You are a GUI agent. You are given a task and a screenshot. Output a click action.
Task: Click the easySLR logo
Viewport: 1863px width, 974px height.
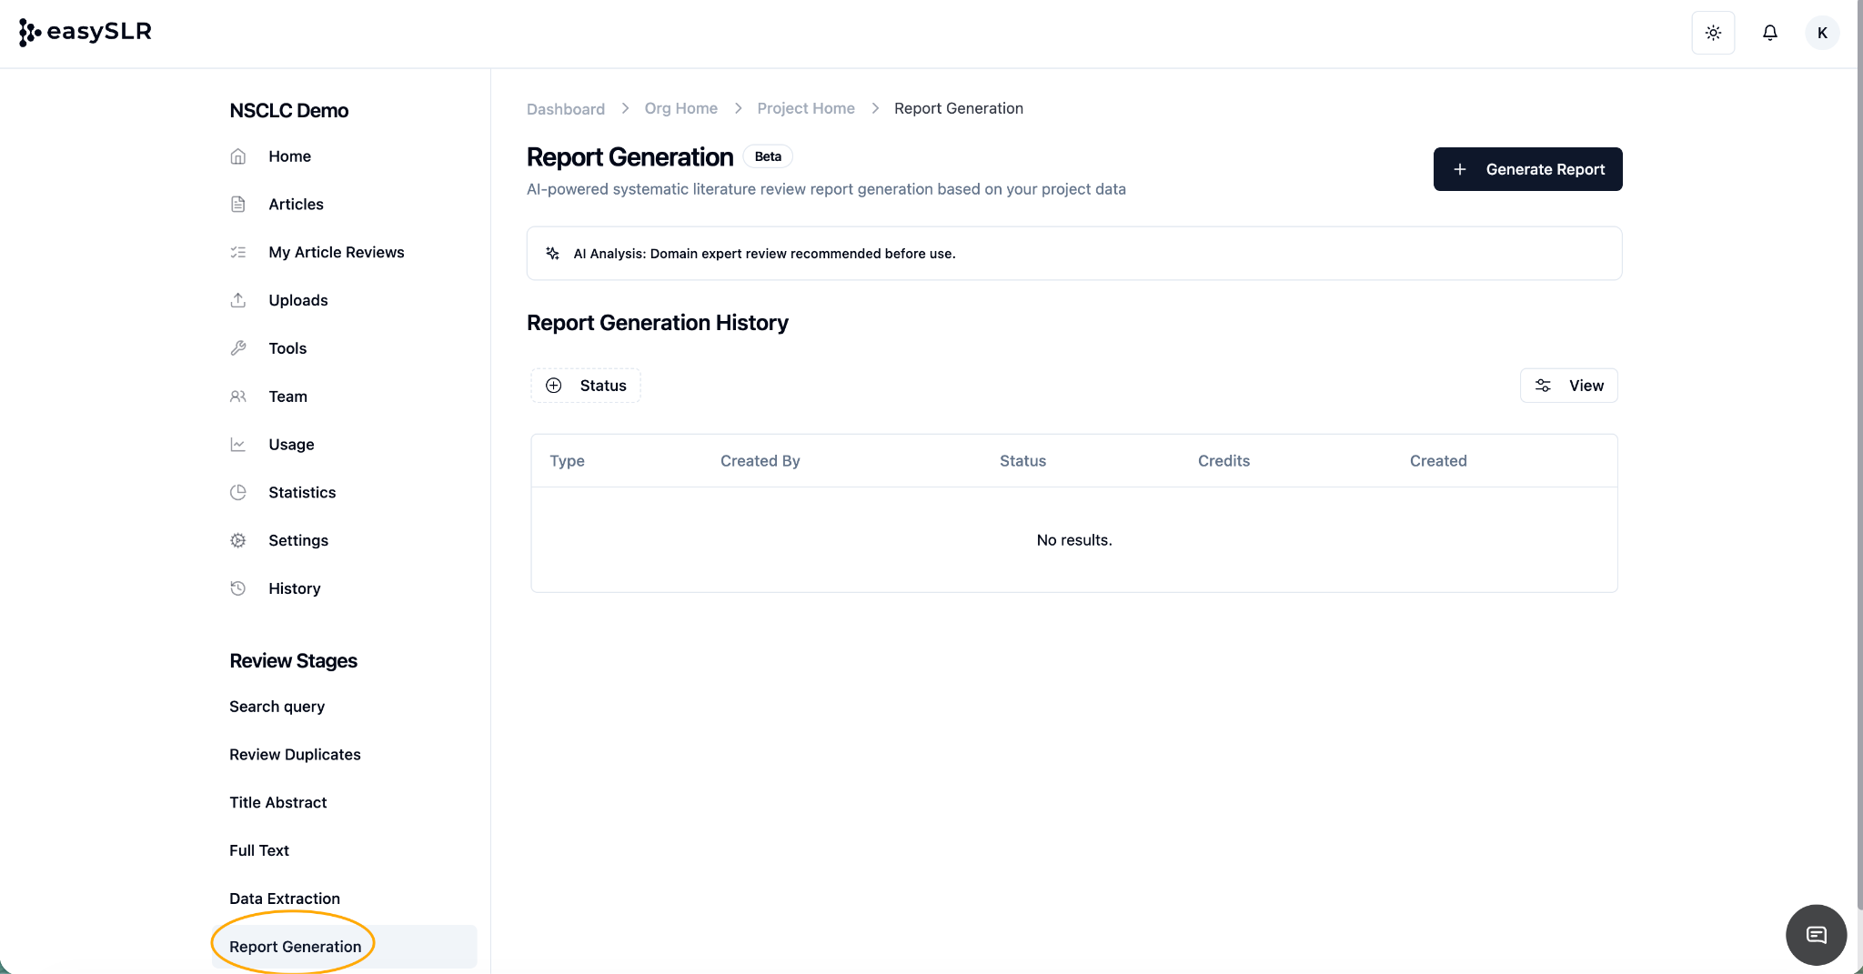tap(86, 32)
